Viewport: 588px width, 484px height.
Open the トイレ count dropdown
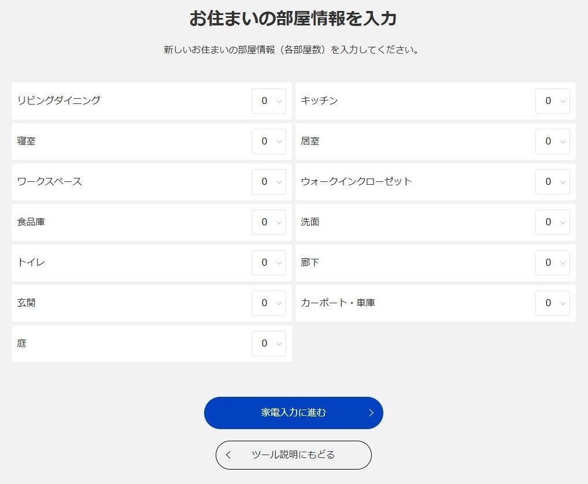click(x=268, y=262)
